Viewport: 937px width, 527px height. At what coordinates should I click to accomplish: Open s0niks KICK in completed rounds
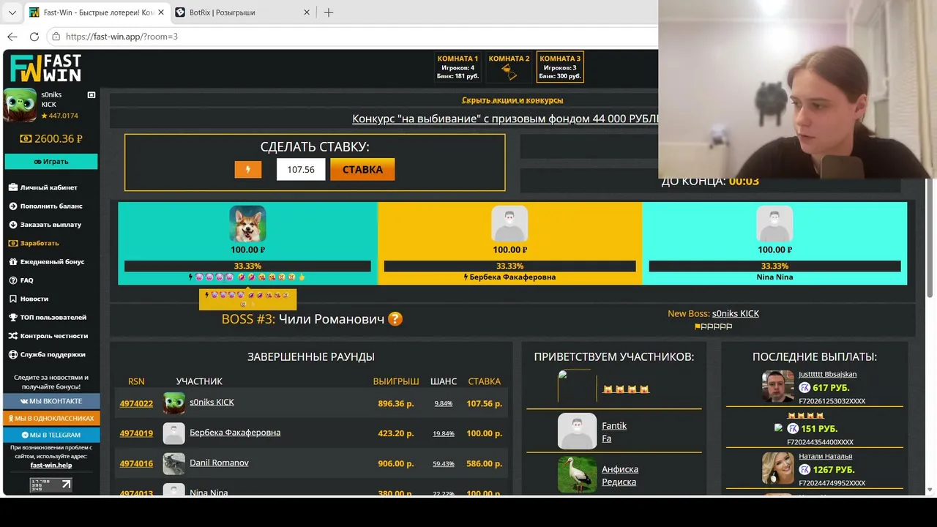[x=212, y=402]
